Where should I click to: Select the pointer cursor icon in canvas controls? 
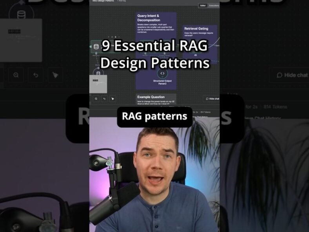click(x=113, y=99)
